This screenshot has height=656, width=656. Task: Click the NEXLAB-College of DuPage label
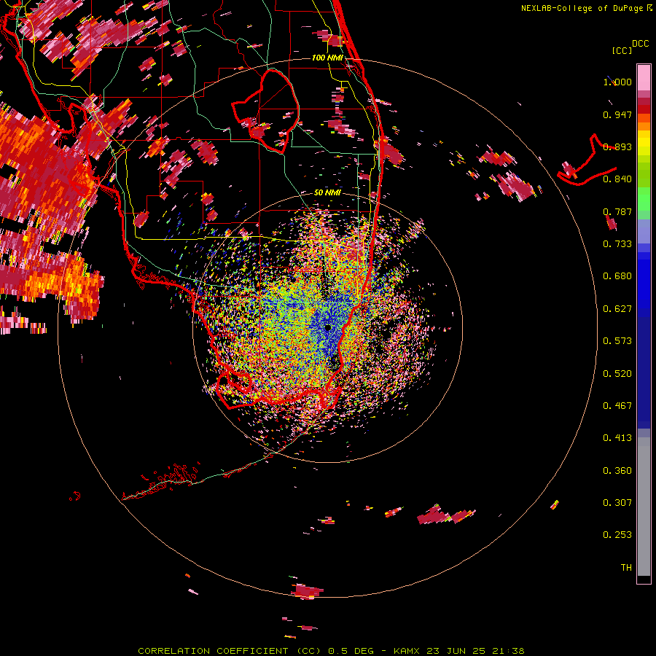pos(582,8)
